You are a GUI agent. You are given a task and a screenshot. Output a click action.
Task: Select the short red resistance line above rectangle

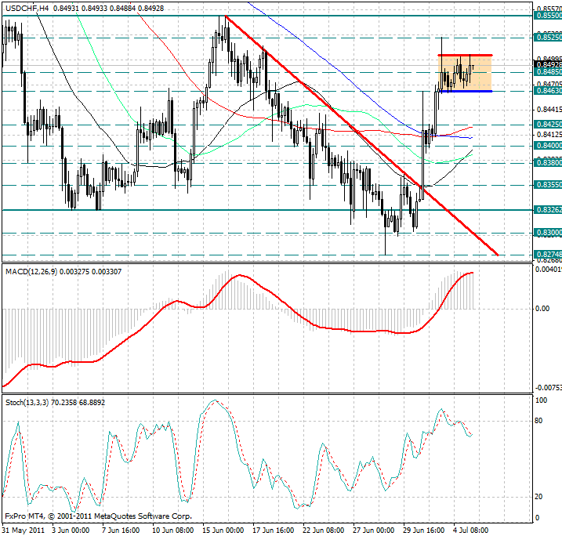pos(465,55)
